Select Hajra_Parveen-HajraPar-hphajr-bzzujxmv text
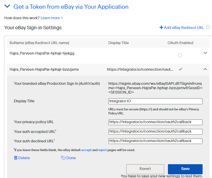Image resolution: width=212 pixels, height=178 pixels. [x=44, y=69]
